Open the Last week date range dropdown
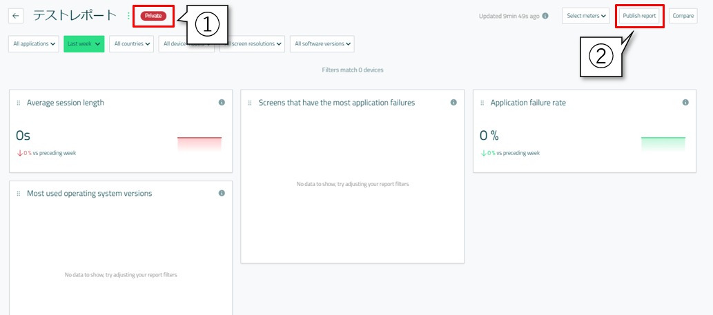The image size is (713, 315). coord(84,44)
